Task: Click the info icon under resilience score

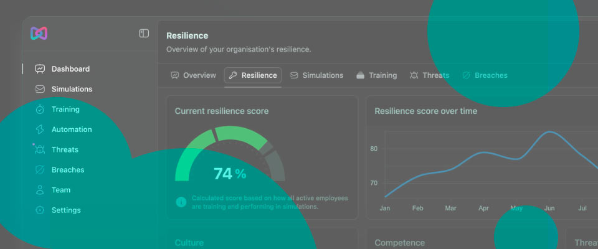Action: click(x=181, y=202)
